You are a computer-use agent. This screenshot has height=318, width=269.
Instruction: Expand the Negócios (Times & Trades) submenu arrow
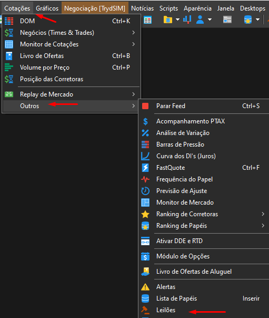(133, 33)
